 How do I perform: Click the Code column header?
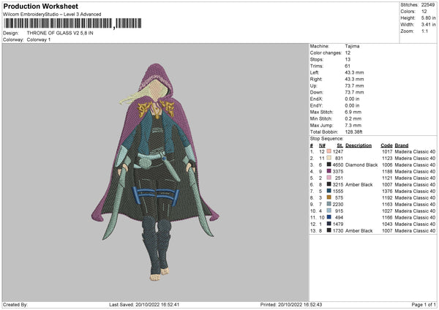386,145
